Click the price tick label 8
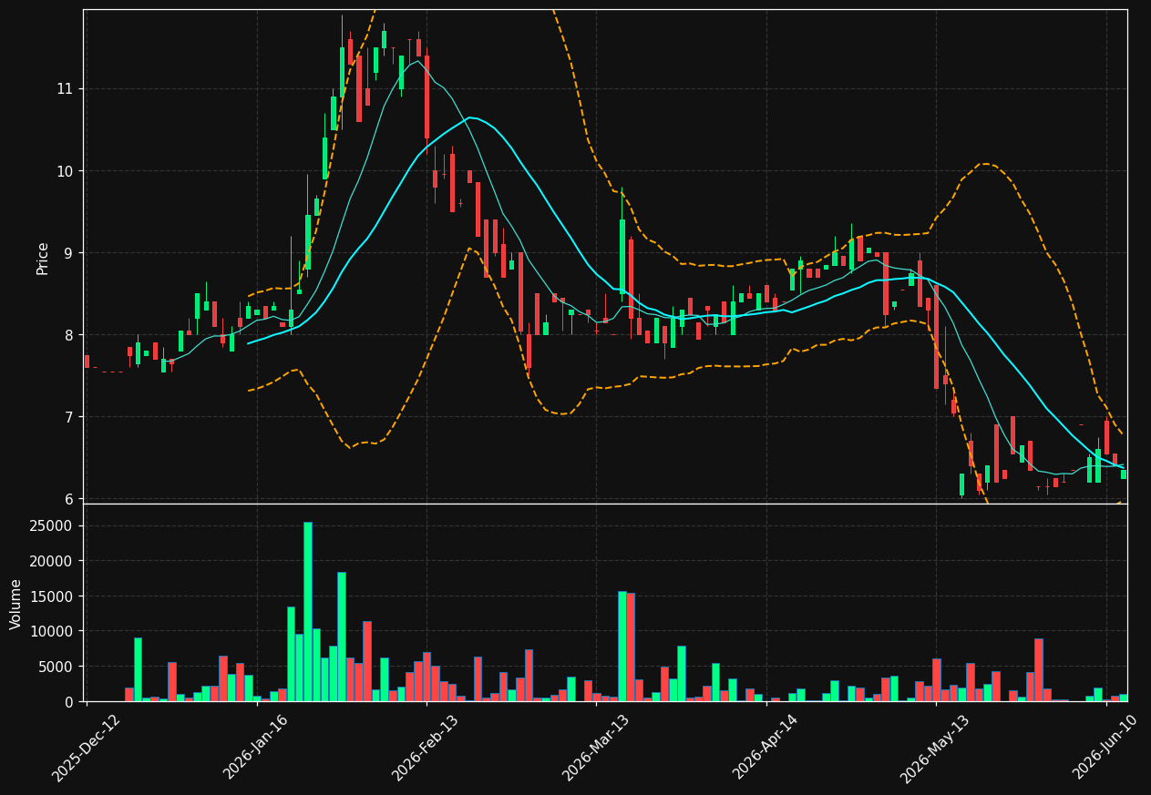The width and height of the screenshot is (1151, 795). [70, 335]
